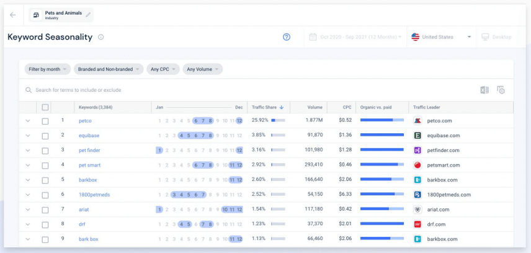Viewport: 531px width, 253px height.
Task: Sort by Volume column header
Action: tap(315, 107)
